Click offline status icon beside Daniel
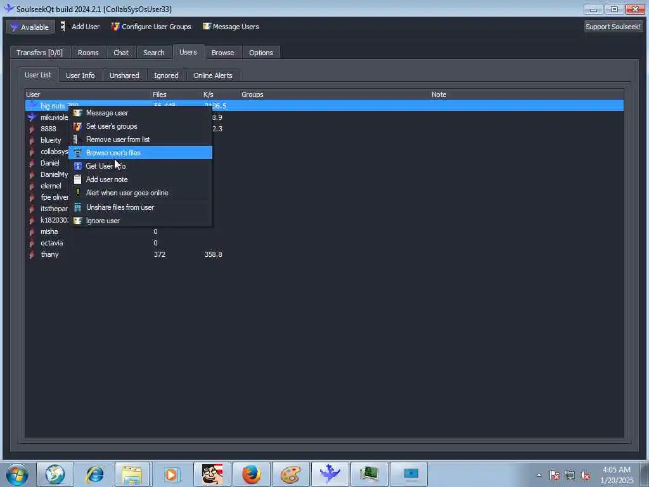Viewport: 649px width, 487px height. click(32, 163)
